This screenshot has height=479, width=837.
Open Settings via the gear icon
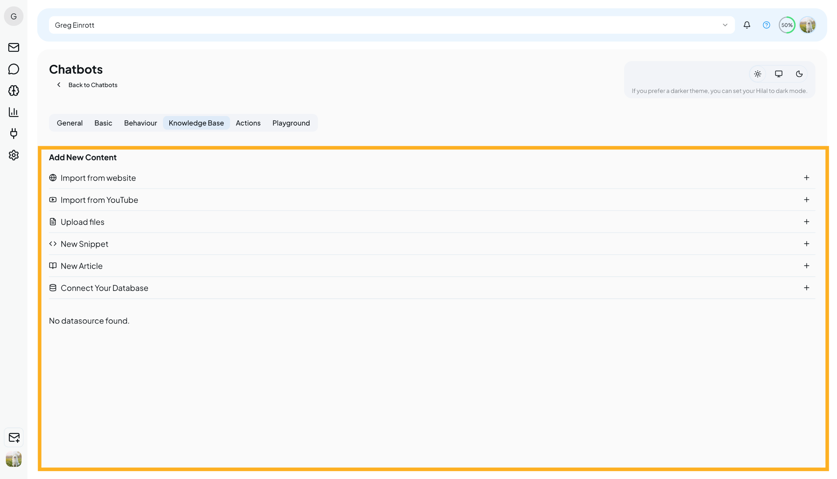(x=13, y=155)
